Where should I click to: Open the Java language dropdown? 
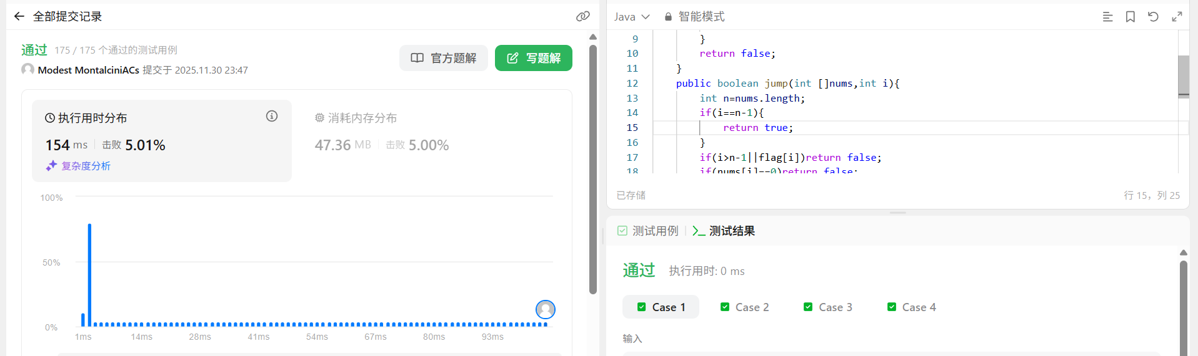pyautogui.click(x=632, y=17)
